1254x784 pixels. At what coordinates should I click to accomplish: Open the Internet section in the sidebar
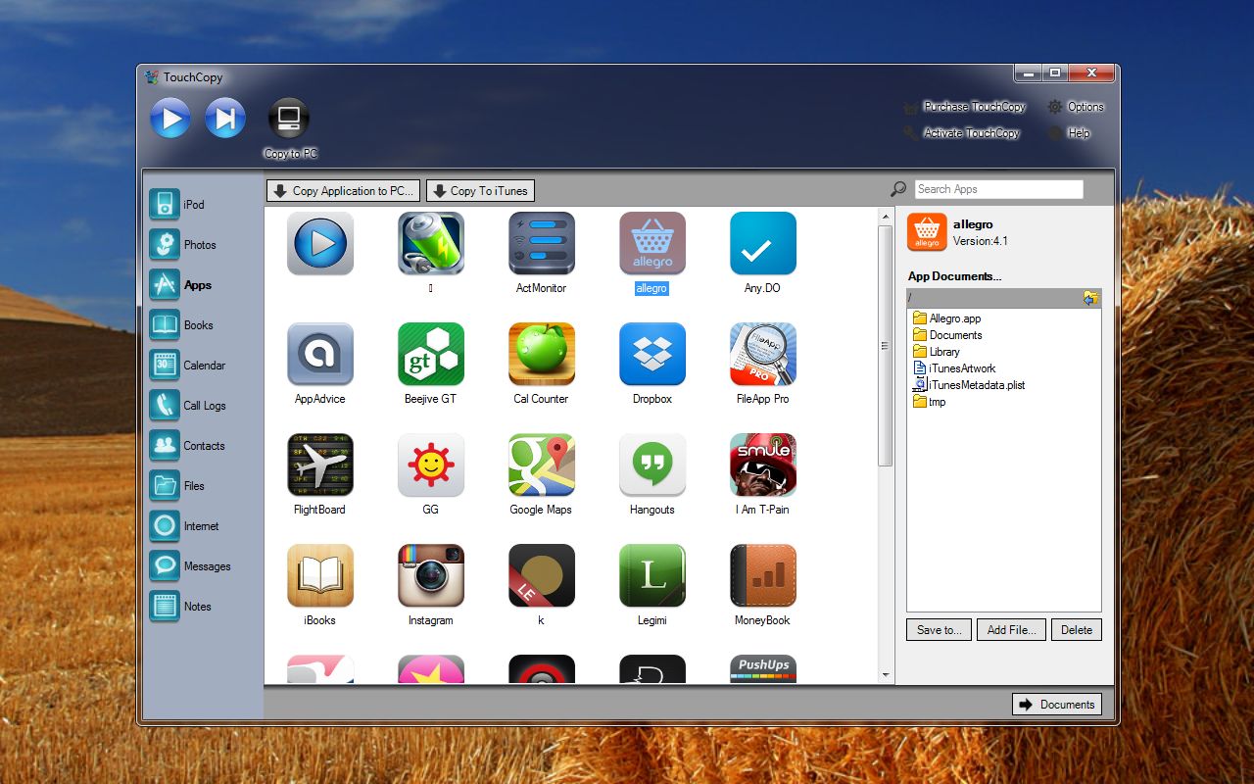[186, 525]
